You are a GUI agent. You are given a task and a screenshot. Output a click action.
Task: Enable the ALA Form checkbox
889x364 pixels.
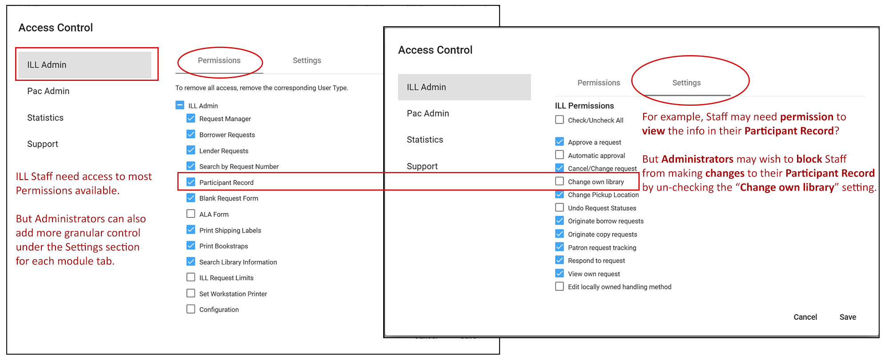coord(191,214)
